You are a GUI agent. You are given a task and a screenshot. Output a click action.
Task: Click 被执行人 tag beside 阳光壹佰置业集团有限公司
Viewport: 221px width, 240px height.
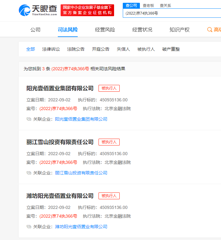pos(109,88)
